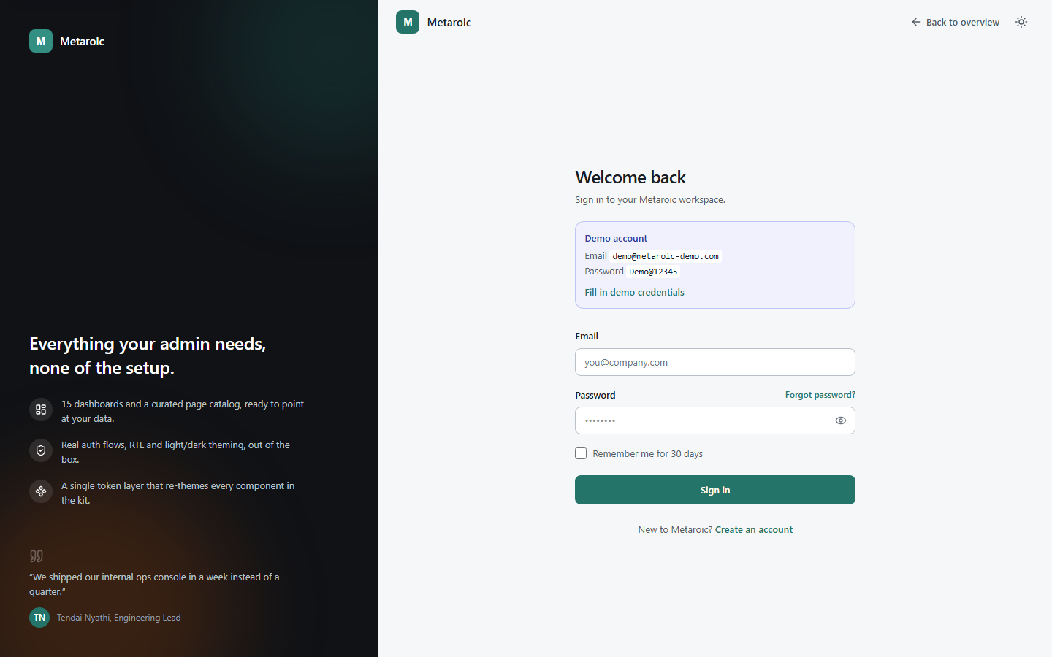Click the token layer components icon
1052x657 pixels.
click(x=41, y=491)
